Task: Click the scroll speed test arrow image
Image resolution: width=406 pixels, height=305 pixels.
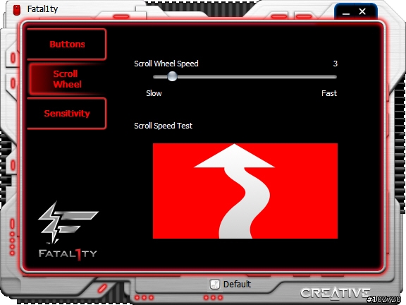Action: coord(245,191)
